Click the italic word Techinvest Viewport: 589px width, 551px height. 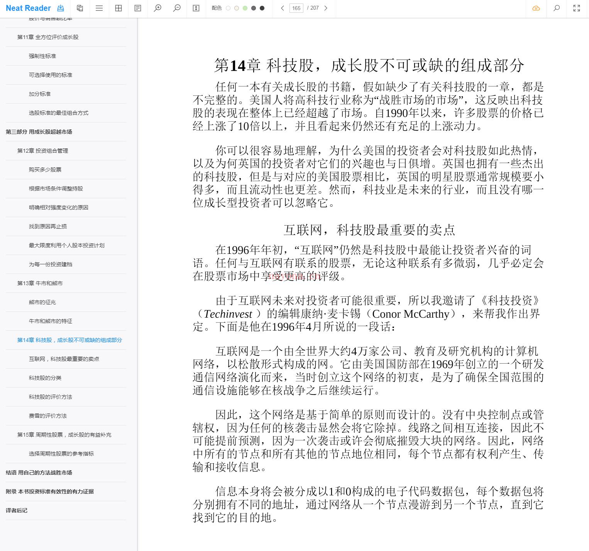(x=228, y=314)
